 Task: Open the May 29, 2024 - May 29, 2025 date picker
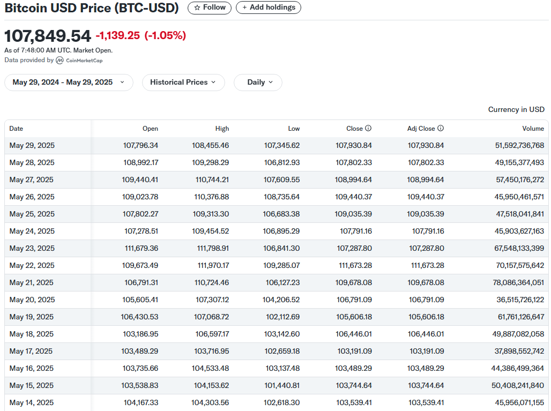click(x=69, y=83)
